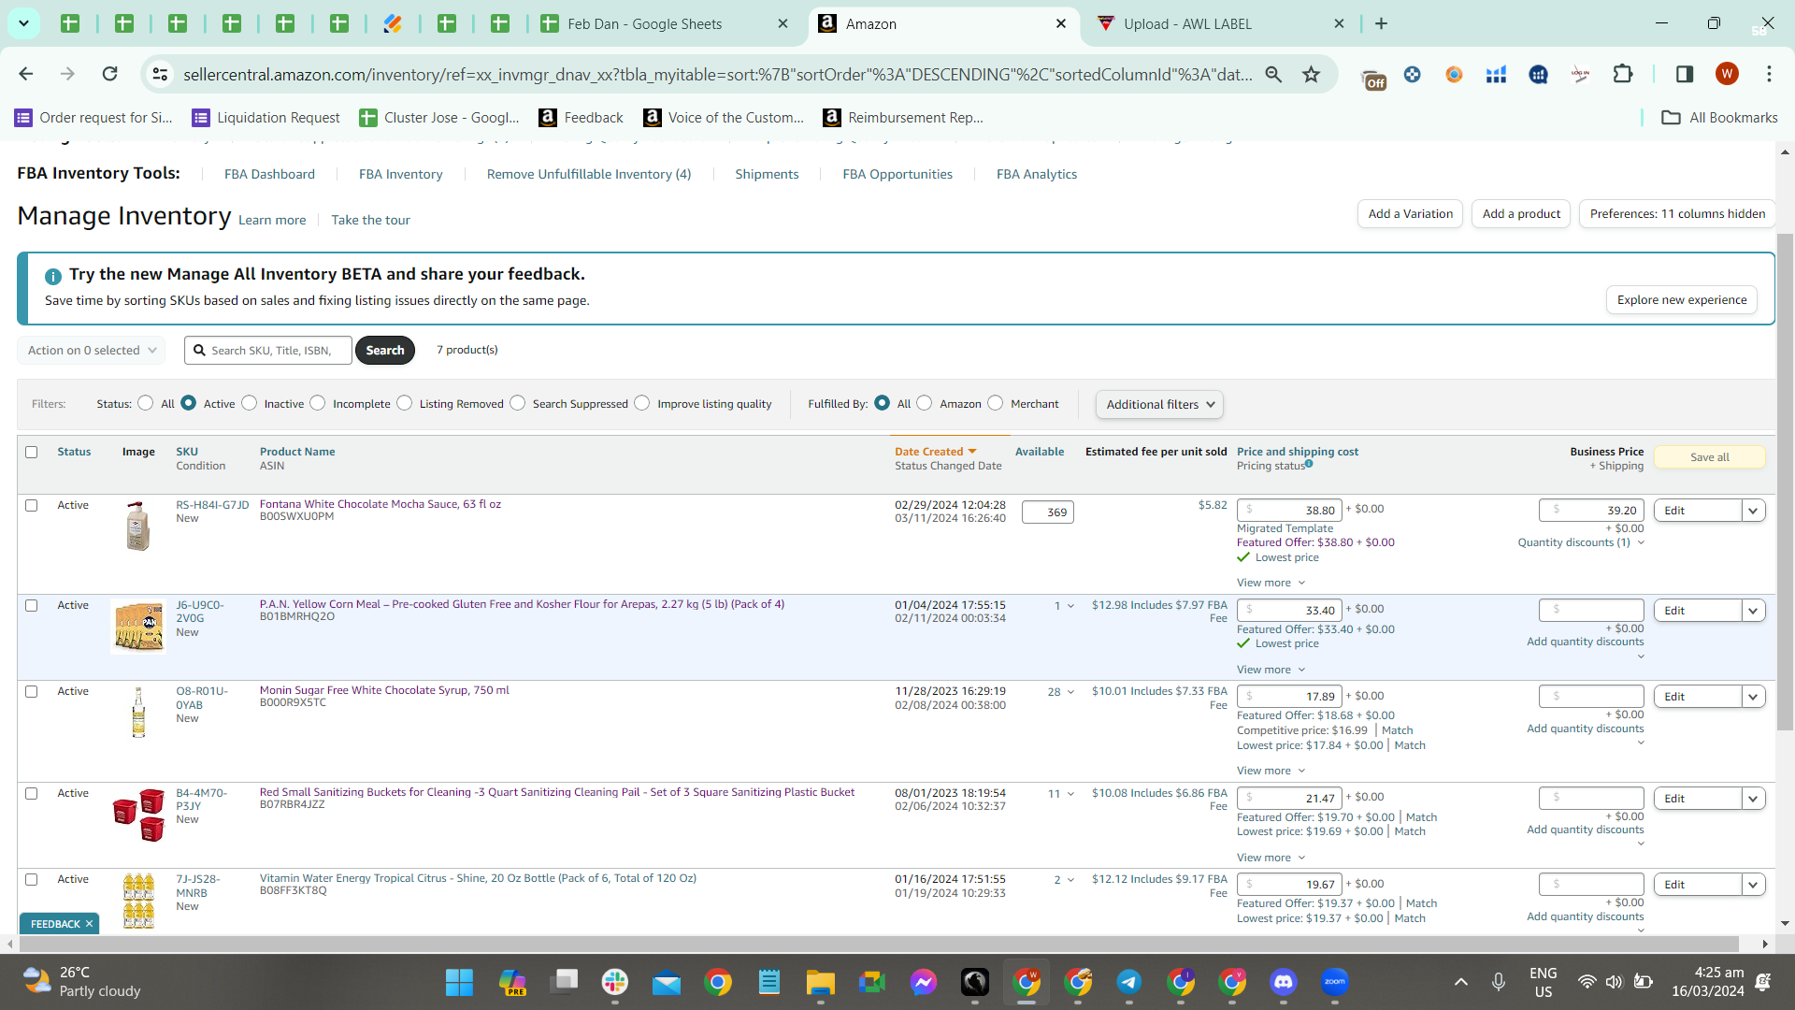Click the Fontana Mocha Sauce product thumbnail
This screenshot has height=1010, width=1795.
138,526
